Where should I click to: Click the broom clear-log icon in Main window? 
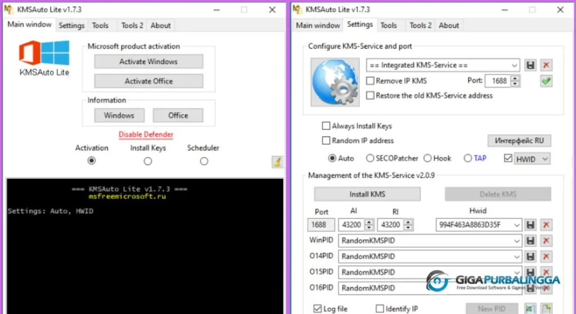click(277, 162)
